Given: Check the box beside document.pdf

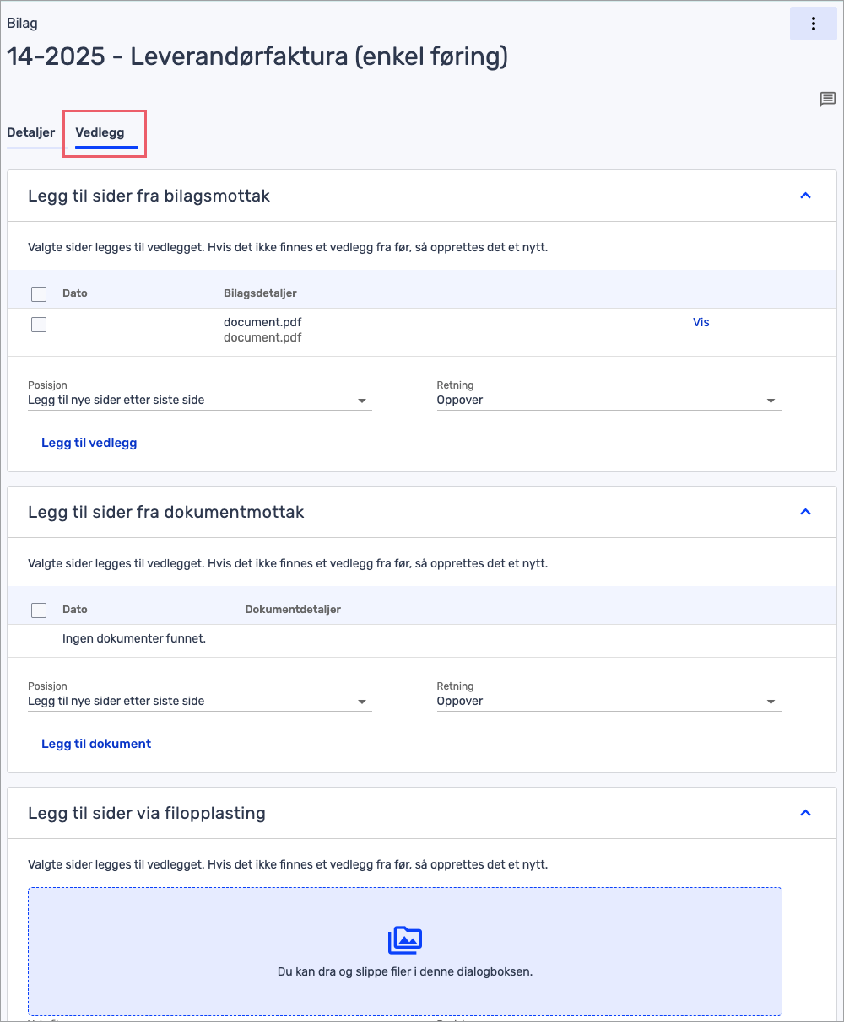Looking at the screenshot, I should pos(39,324).
